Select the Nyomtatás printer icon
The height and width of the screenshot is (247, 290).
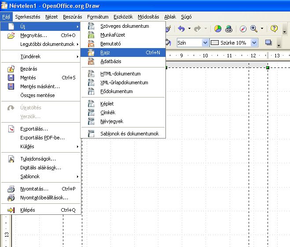tap(11, 189)
